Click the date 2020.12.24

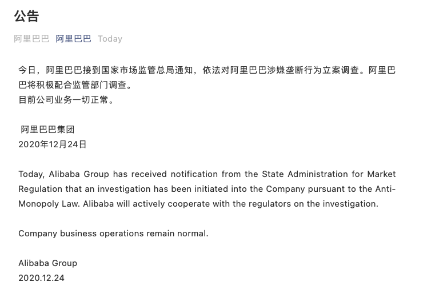[41, 278]
